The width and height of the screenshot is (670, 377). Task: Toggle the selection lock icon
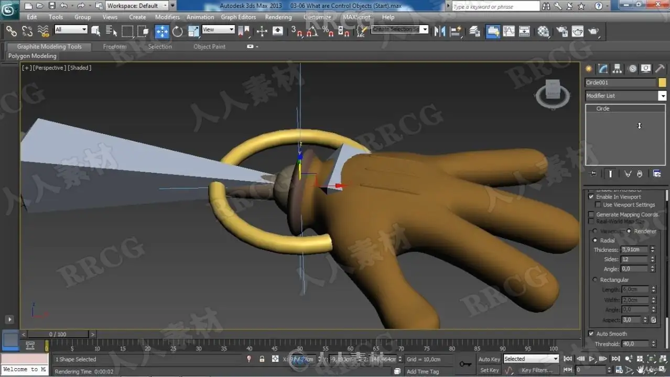coord(262,359)
